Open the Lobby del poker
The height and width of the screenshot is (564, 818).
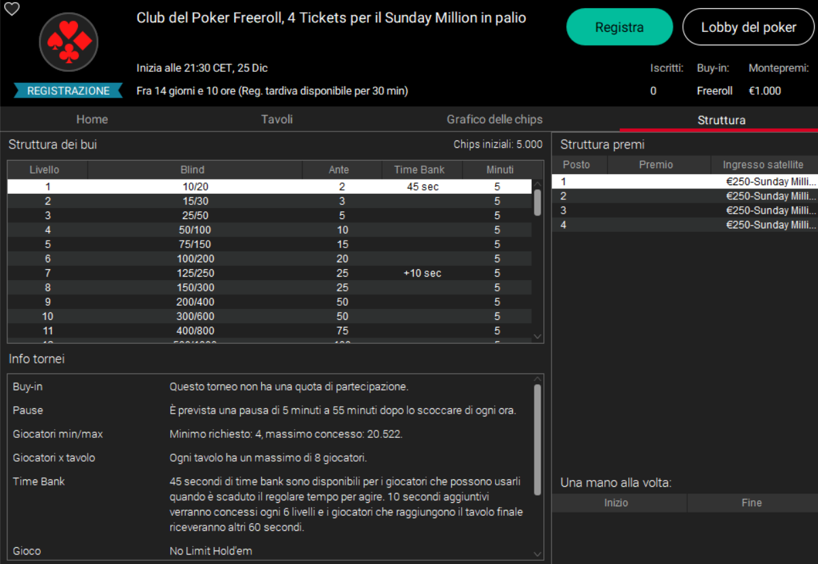(748, 27)
